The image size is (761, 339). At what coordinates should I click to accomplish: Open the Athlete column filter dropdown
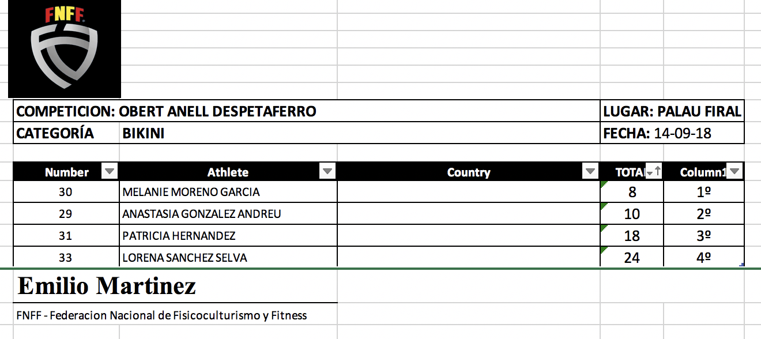pos(327,172)
